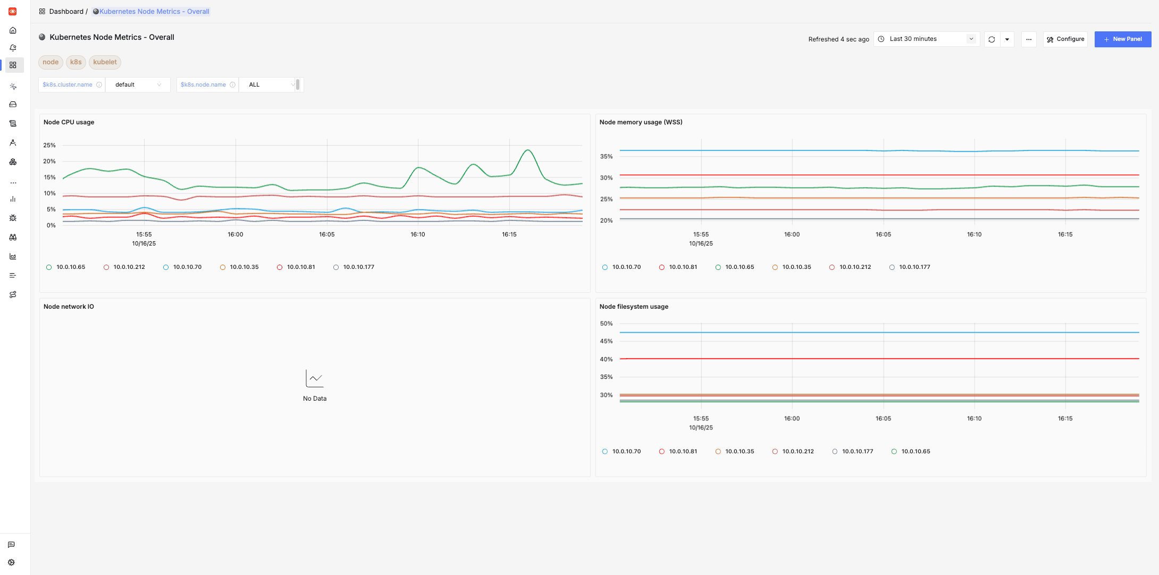Viewport: 1159px width, 575px height.
Task: View alerts using the bell icon
Action: click(x=13, y=47)
